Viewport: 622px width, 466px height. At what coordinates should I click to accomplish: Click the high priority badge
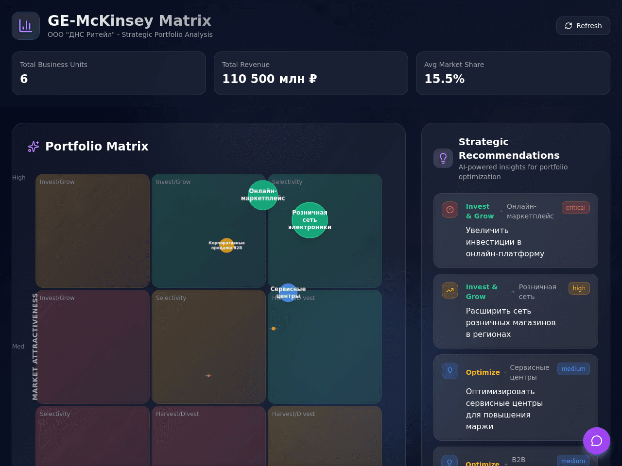(579, 288)
